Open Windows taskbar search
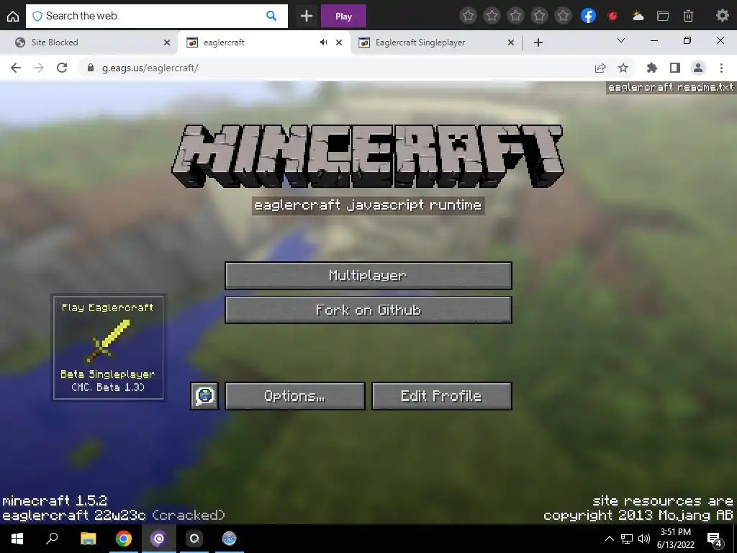737x553 pixels. coord(52,539)
